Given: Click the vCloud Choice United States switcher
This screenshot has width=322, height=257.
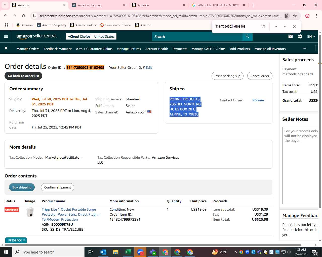Looking at the screenshot, I should point(91,36).
